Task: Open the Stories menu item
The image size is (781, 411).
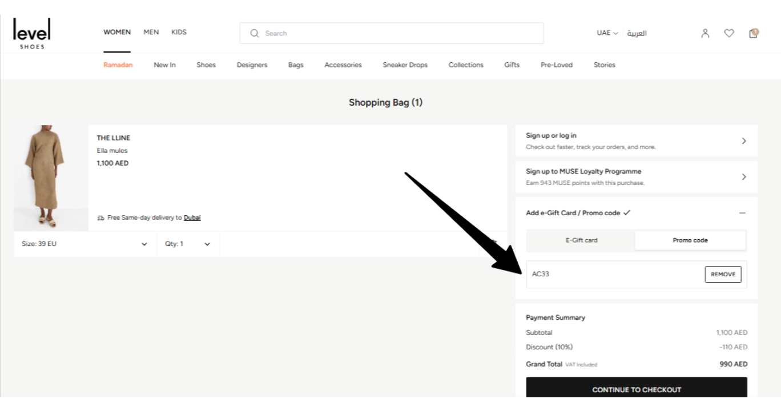Action: 604,65
